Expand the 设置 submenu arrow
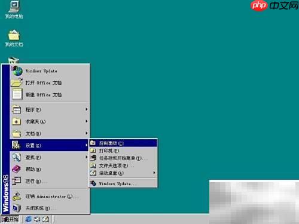This screenshot has height=224, width=299. (87, 145)
